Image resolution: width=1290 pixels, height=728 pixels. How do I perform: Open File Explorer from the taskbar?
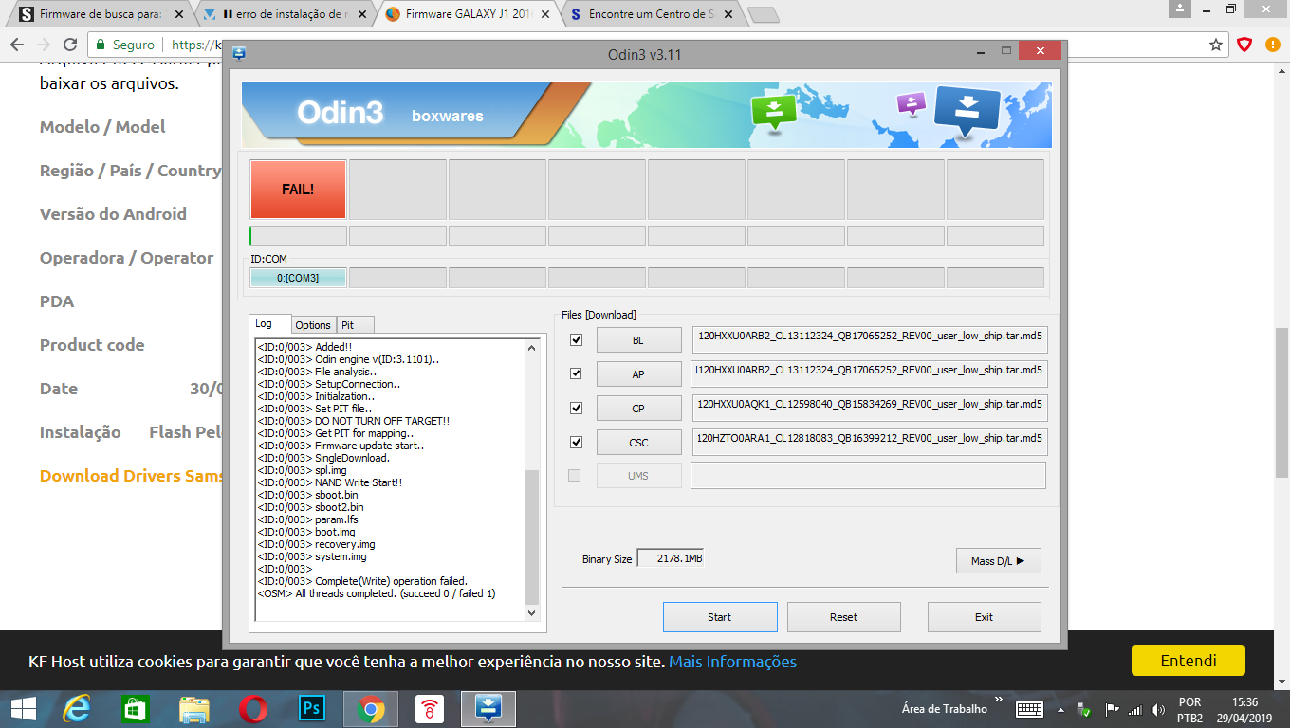pyautogui.click(x=194, y=709)
